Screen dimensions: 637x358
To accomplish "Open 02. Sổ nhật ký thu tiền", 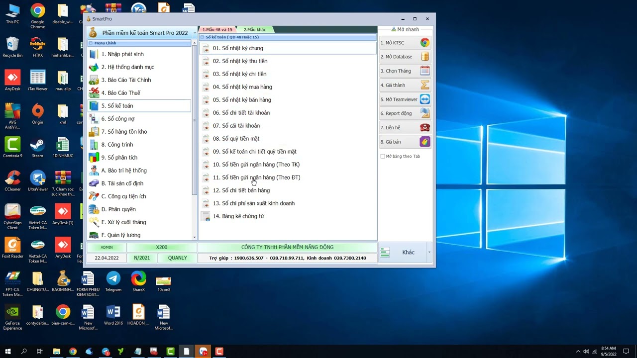I will coord(288,61).
